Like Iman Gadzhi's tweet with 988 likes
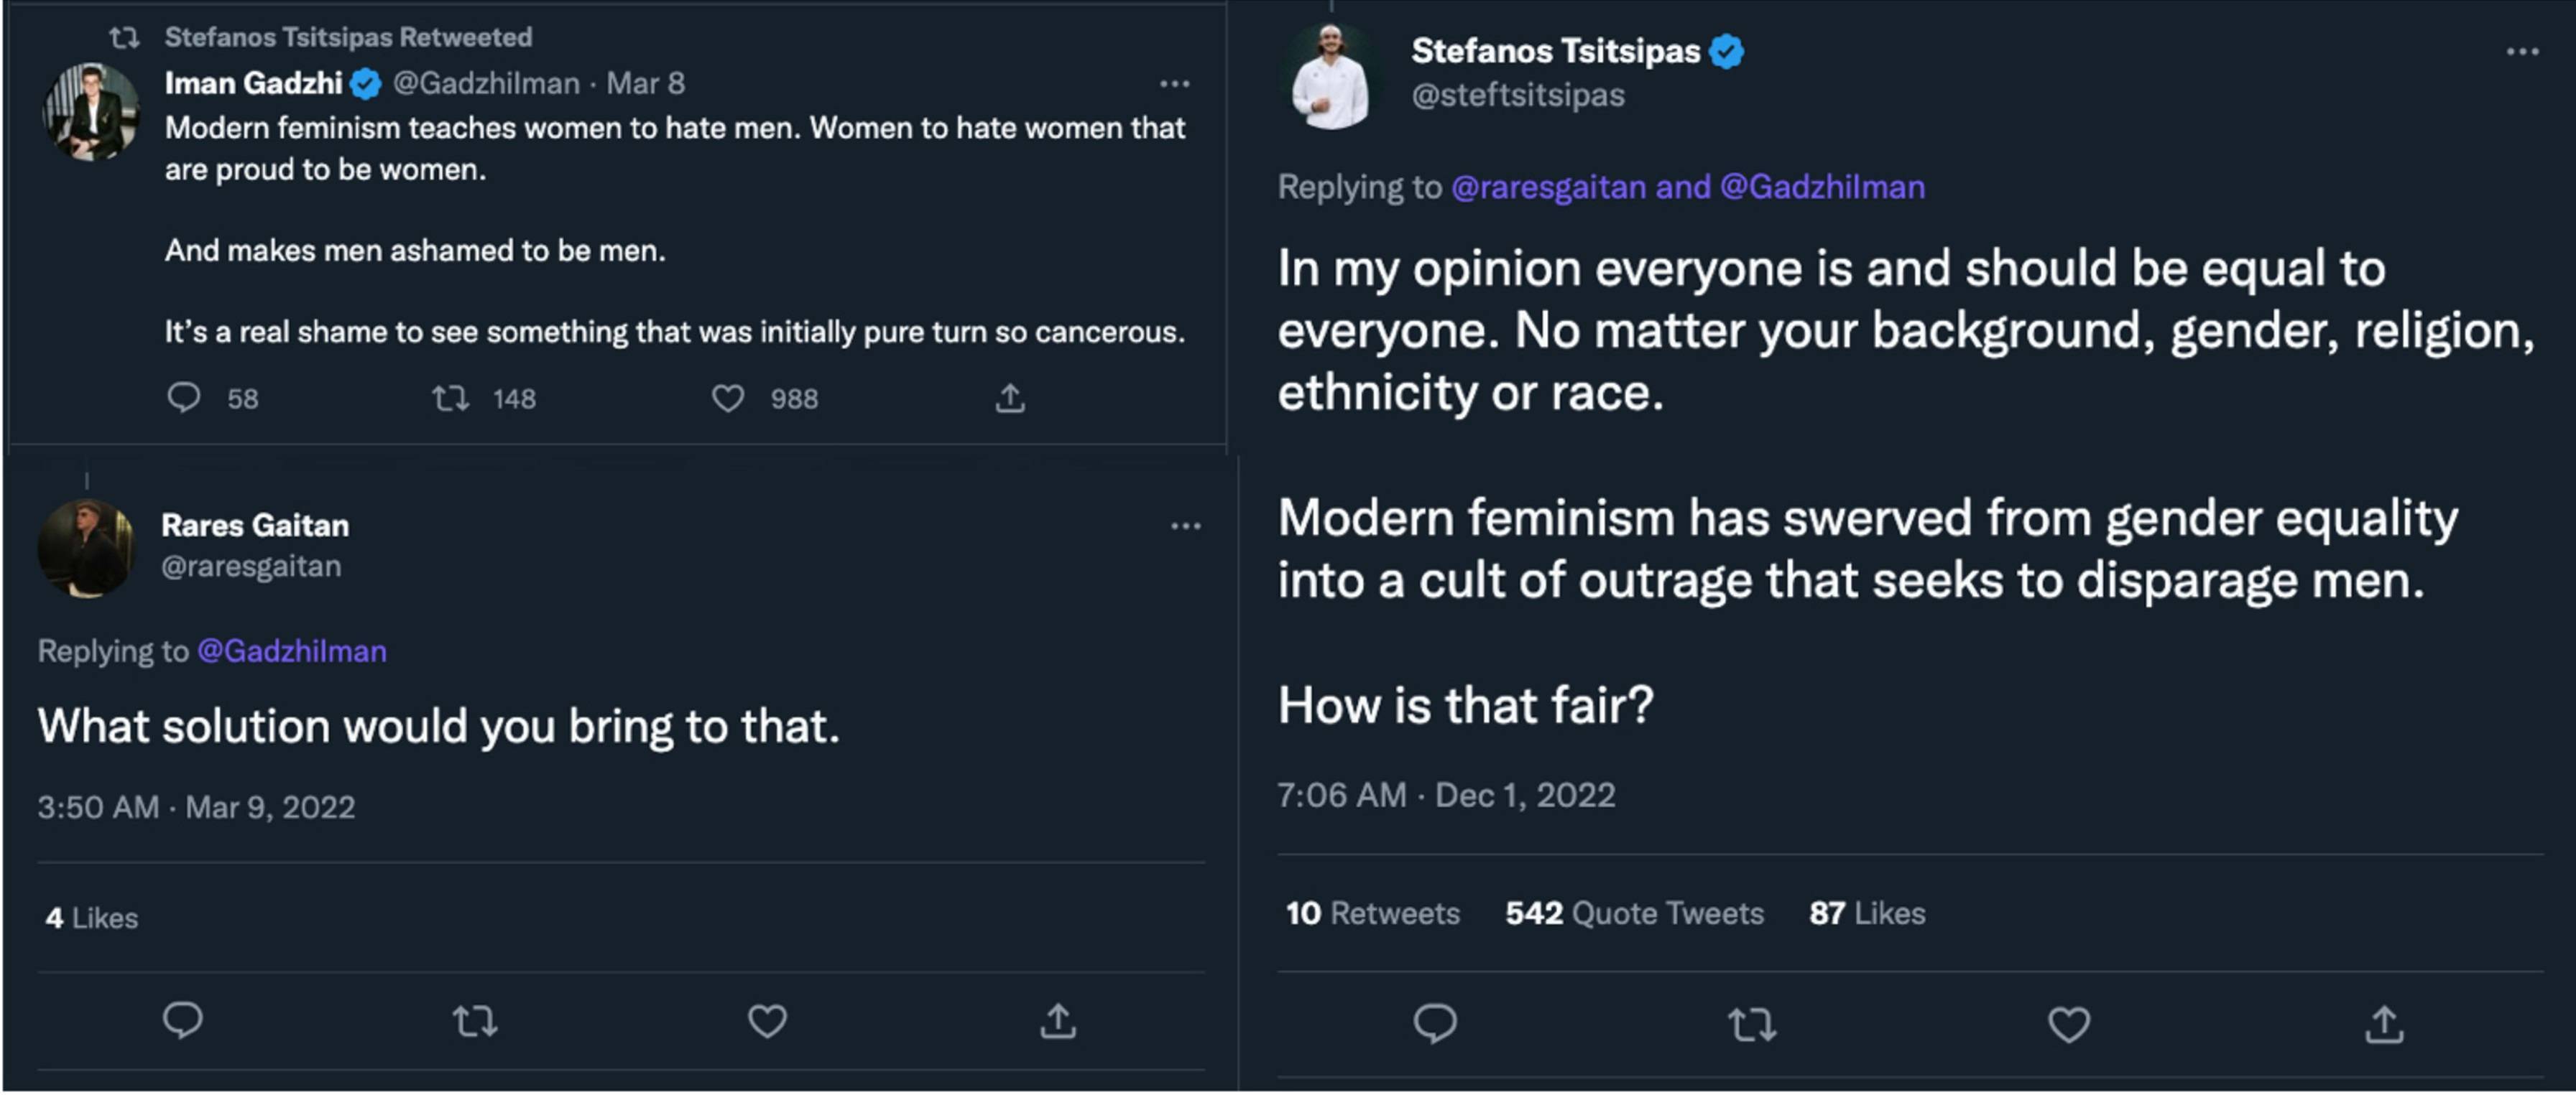Image resolution: width=2576 pixels, height=1095 pixels. click(728, 399)
